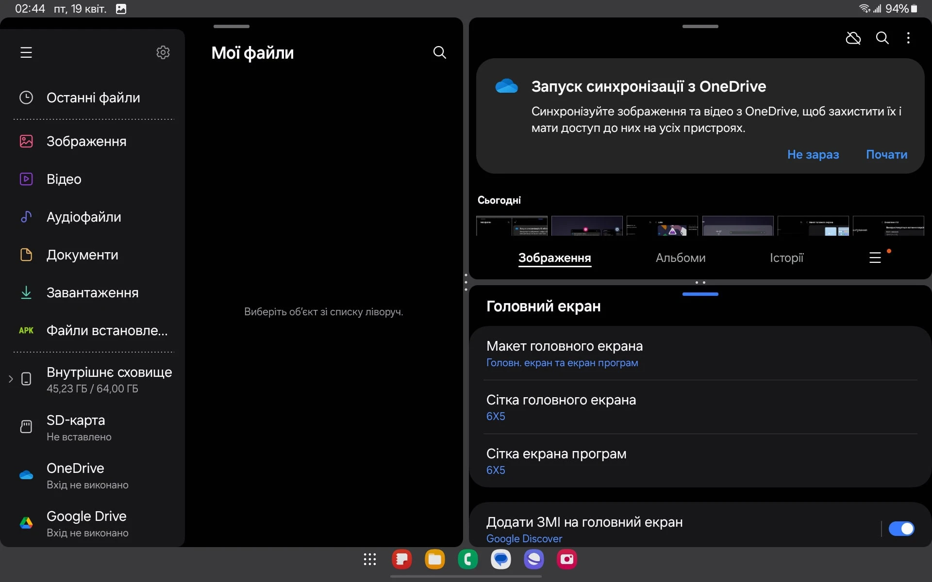Launch the Samsung Internet browser in taskbar
Image resolution: width=932 pixels, height=582 pixels.
(x=534, y=559)
